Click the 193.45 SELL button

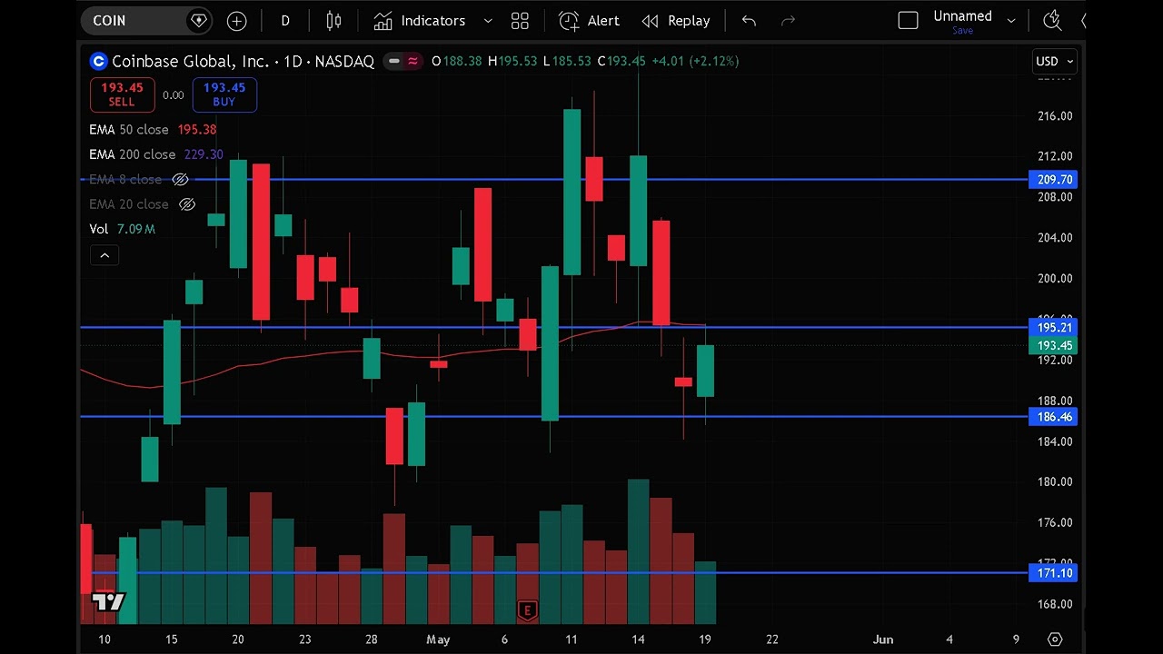122,94
